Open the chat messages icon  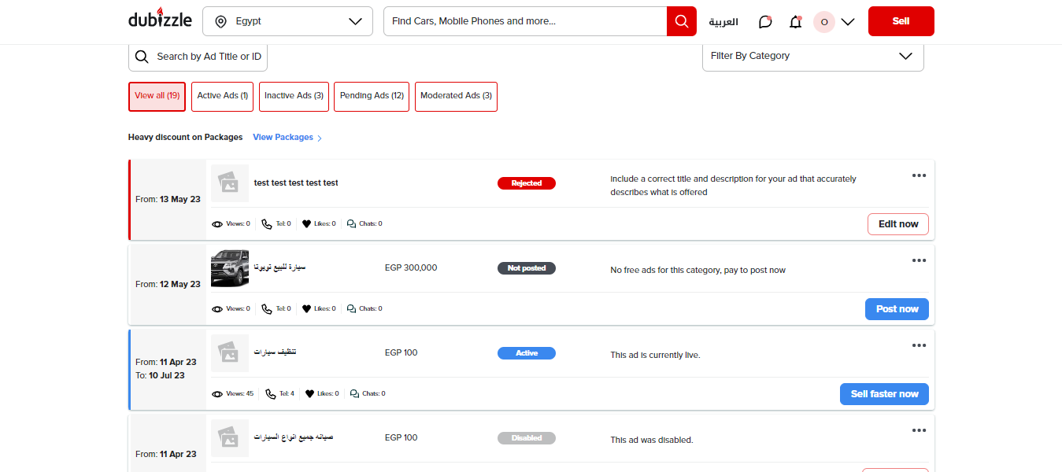pos(765,22)
